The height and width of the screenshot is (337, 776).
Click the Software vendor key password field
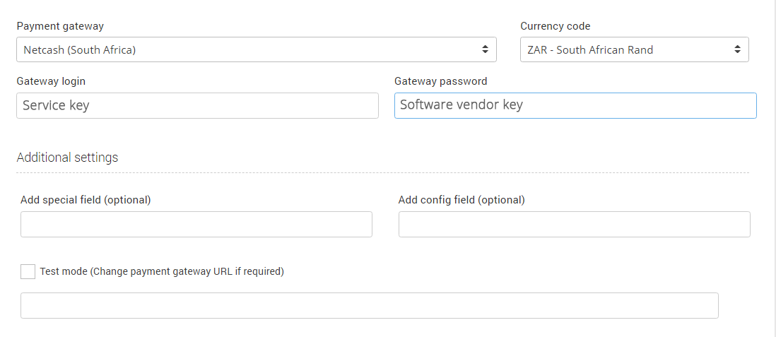coord(575,105)
